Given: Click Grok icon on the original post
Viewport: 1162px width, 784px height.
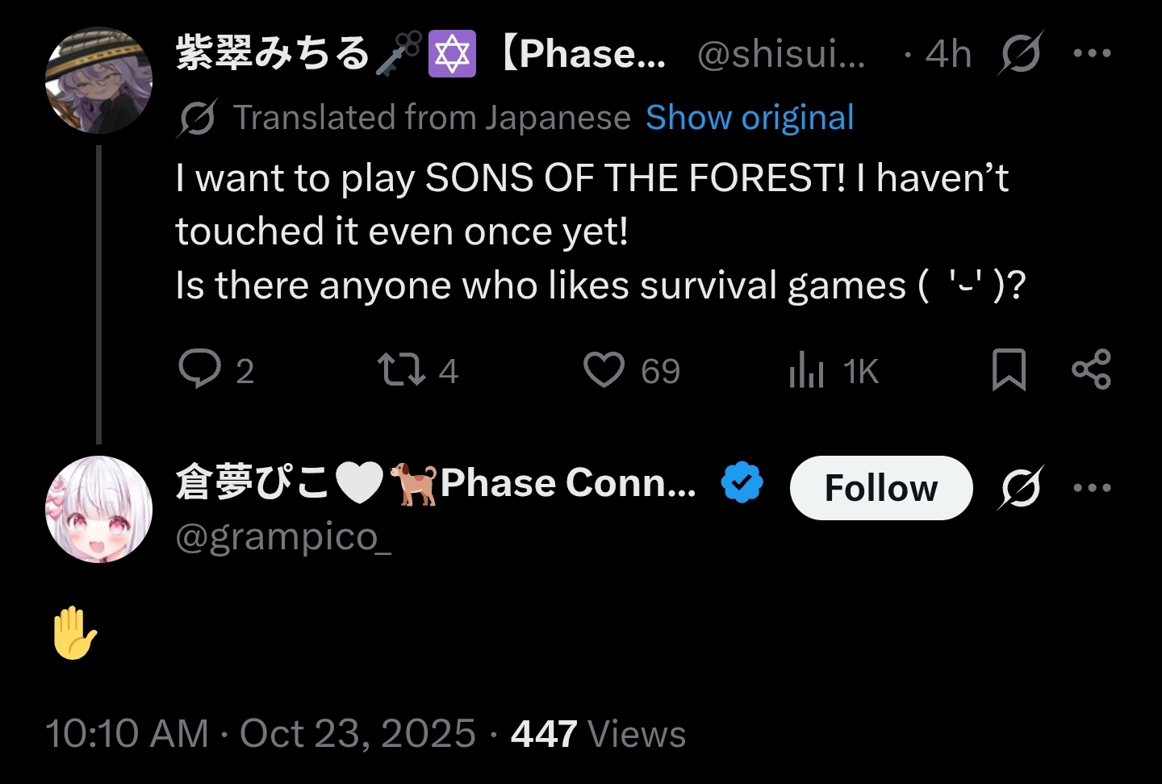Looking at the screenshot, I should tap(1021, 53).
